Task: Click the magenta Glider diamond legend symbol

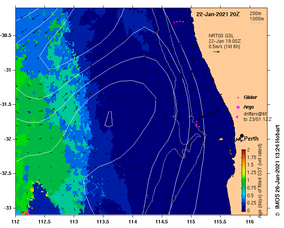Action: point(238,98)
